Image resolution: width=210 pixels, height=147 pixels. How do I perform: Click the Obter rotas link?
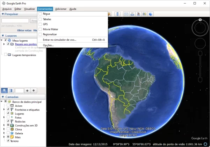[24, 30]
